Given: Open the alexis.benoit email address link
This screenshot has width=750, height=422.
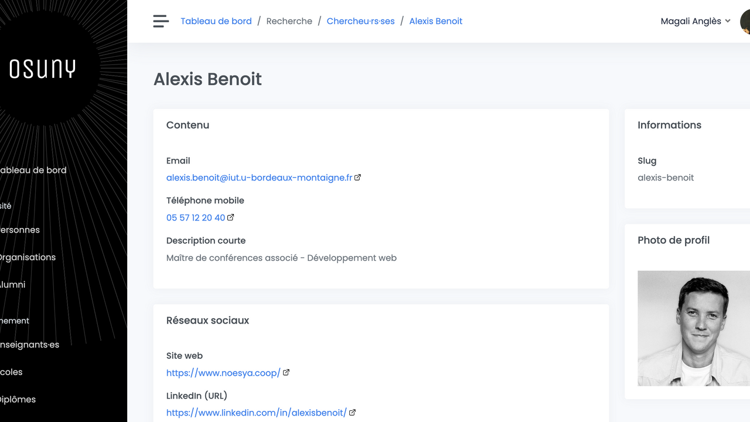Looking at the screenshot, I should pos(259,178).
